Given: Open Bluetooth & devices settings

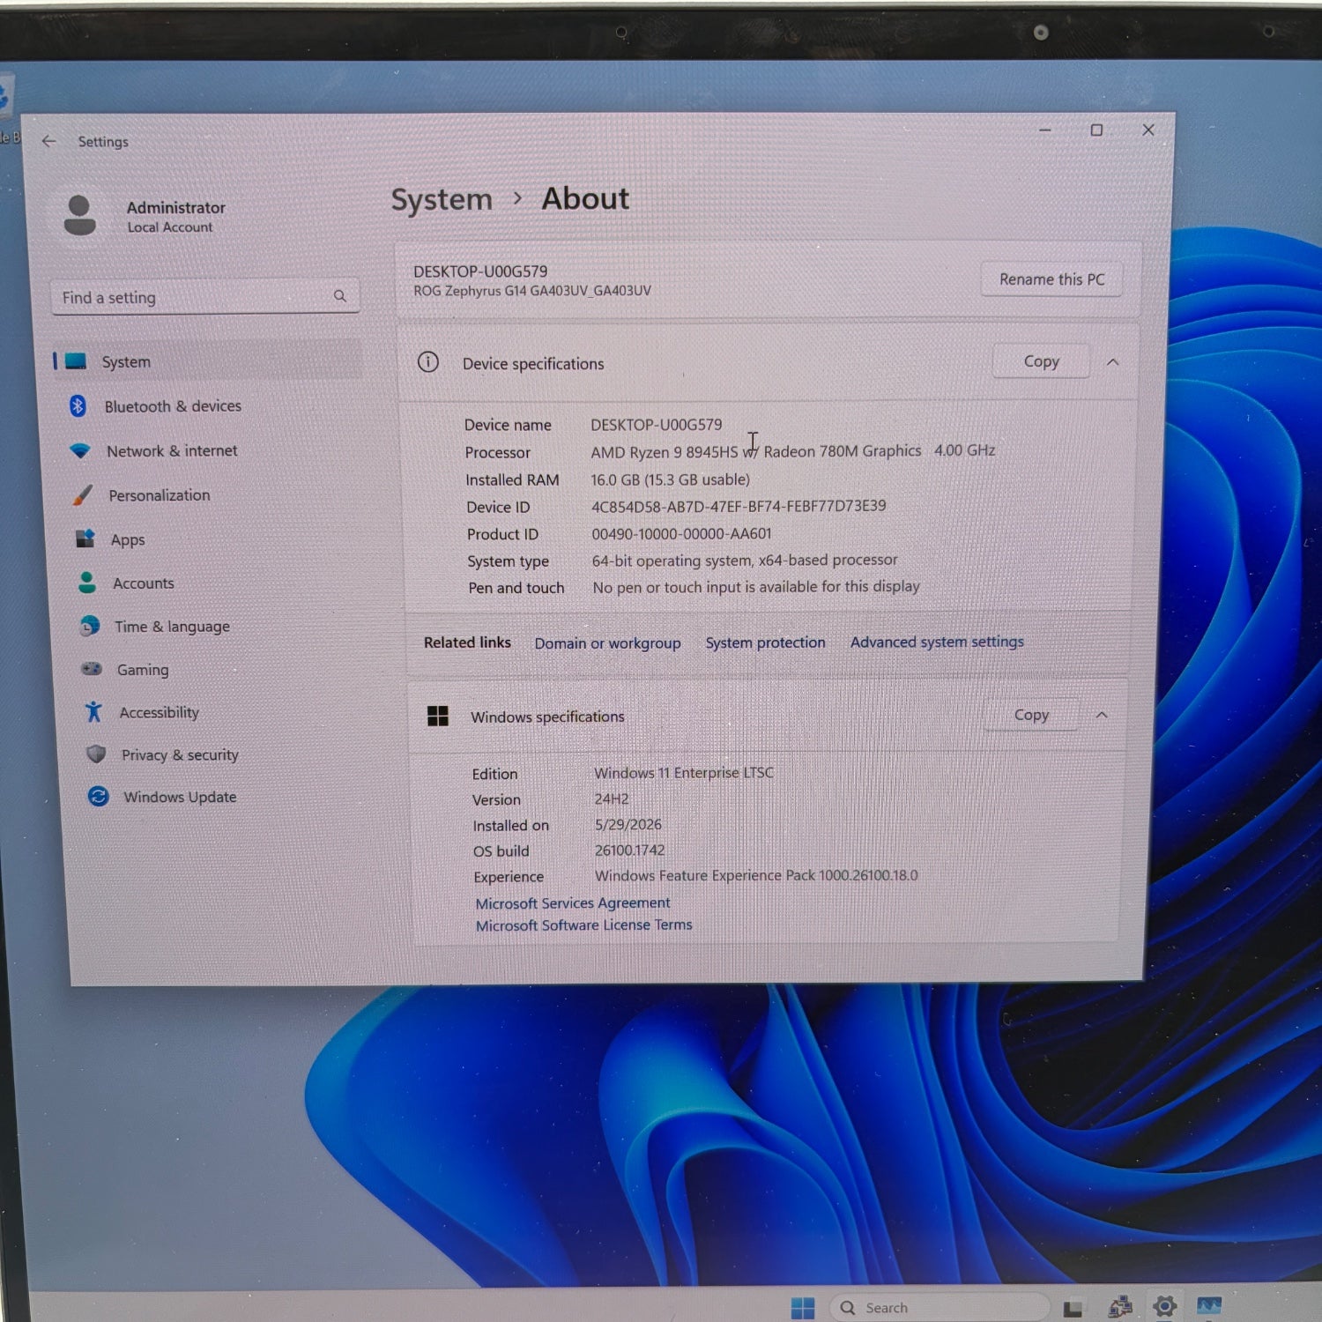Looking at the screenshot, I should [x=173, y=406].
